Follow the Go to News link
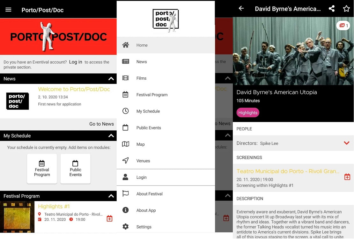The height and width of the screenshot is (239, 354). [x=102, y=124]
